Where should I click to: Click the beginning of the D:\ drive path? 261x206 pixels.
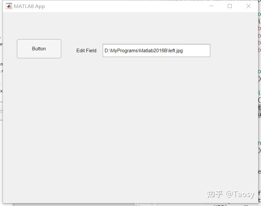[105, 50]
